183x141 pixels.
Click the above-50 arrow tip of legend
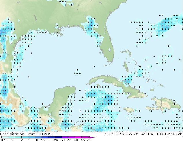[91, 137]
